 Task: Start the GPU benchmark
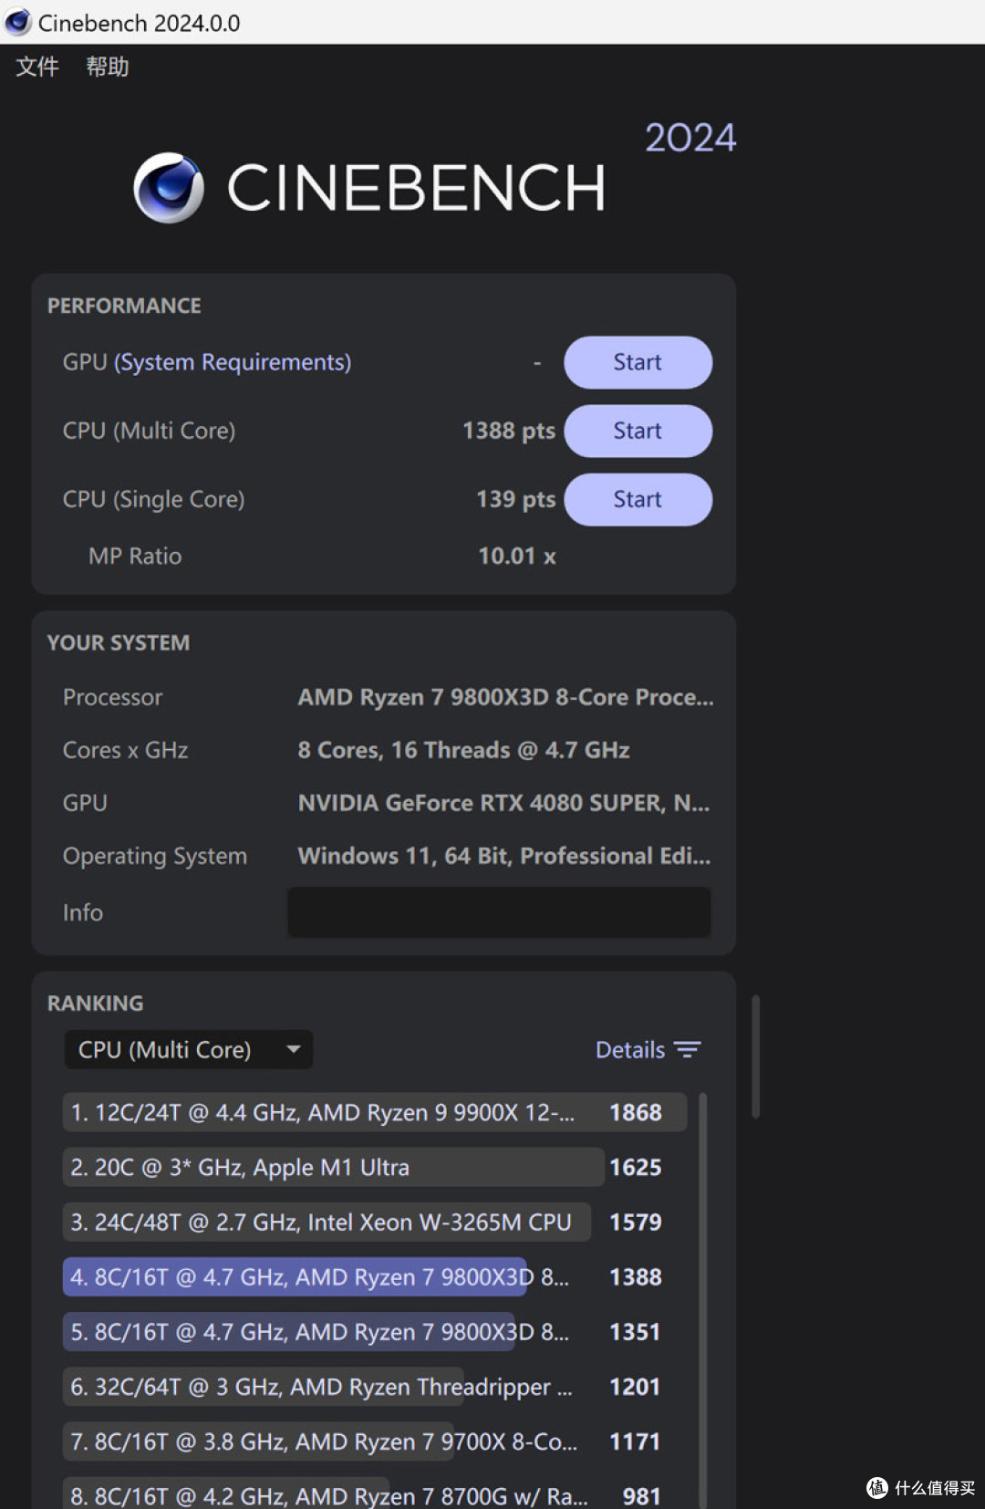[x=638, y=362]
